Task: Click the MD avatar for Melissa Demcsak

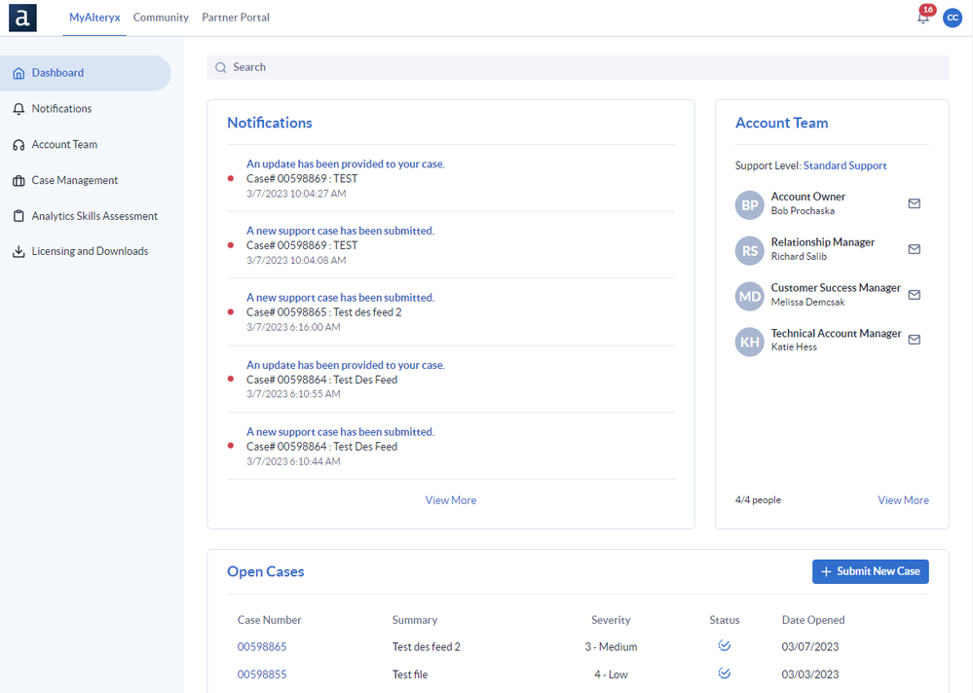Action: pos(750,296)
